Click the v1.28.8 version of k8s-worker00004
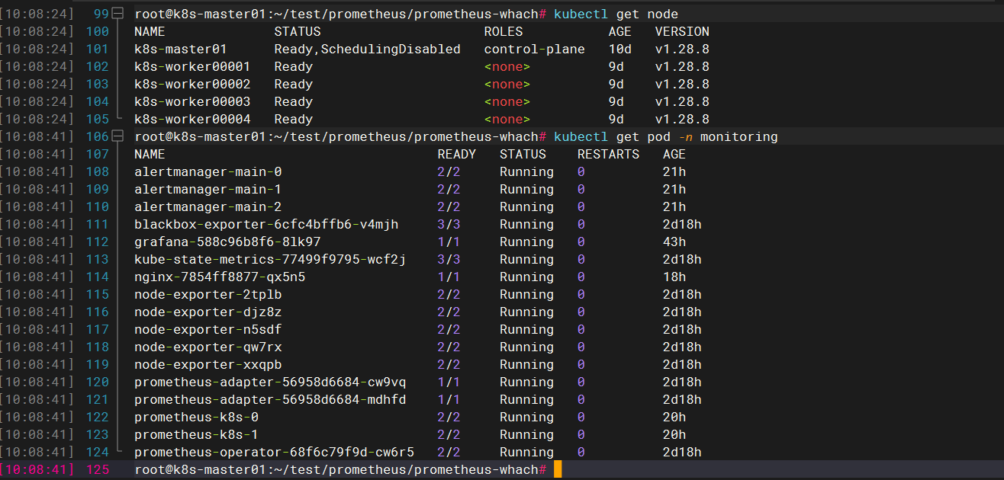 point(682,119)
